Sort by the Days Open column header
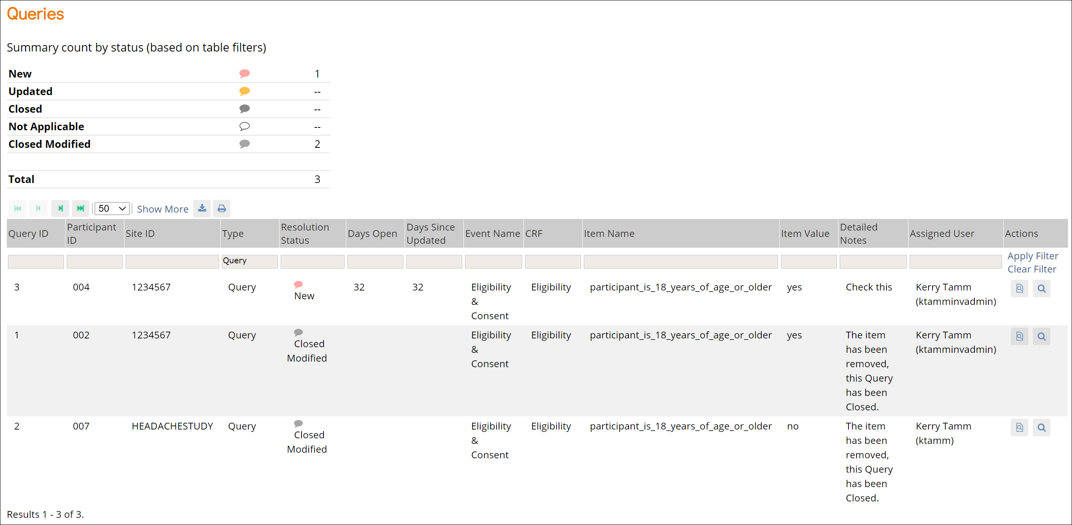1072x525 pixels. pyautogui.click(x=373, y=233)
